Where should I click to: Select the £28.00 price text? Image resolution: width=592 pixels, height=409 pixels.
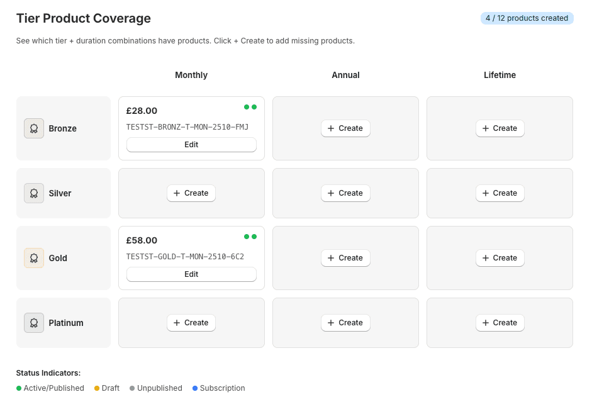[x=142, y=111]
